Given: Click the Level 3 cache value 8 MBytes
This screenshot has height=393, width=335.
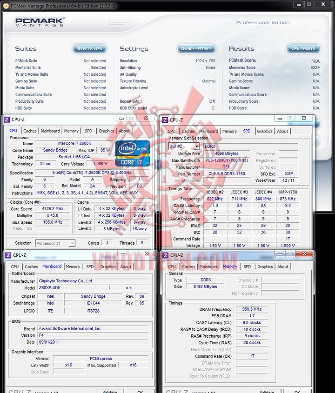Looking at the screenshot, I should pos(112,229).
